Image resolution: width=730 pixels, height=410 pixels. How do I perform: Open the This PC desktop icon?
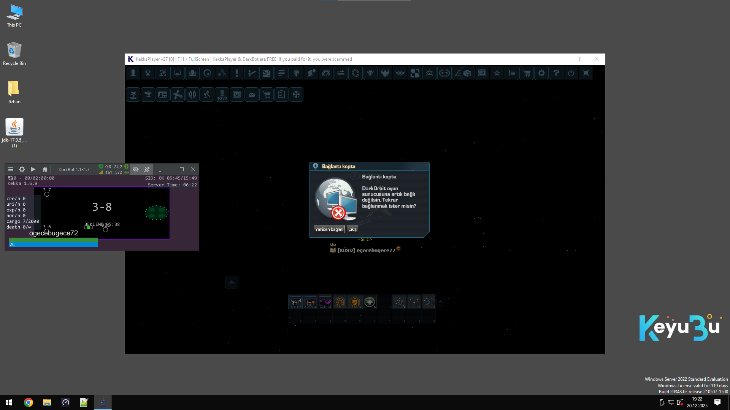(14, 16)
